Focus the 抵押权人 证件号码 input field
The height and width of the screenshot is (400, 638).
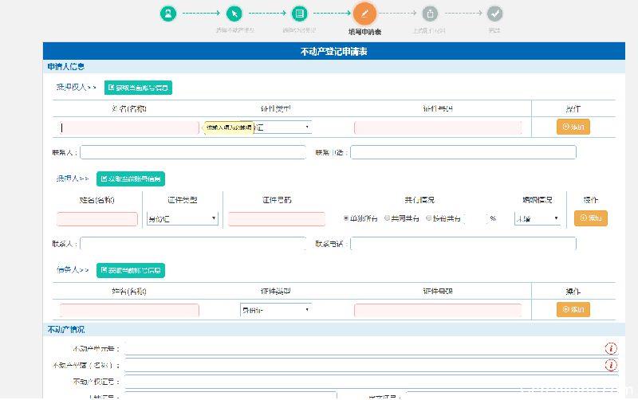click(x=438, y=127)
